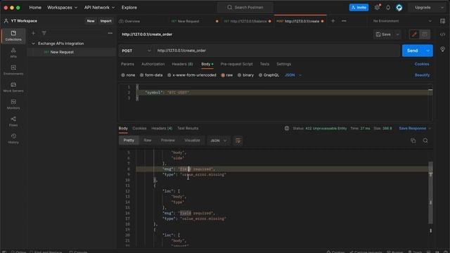Open the response format JSON dropdown

pos(219,141)
